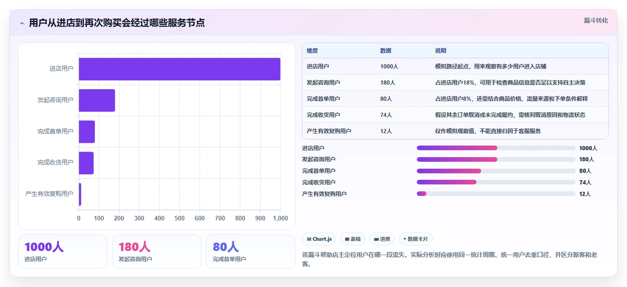Click the 产生有效复购用户 bar in the chart
The height and width of the screenshot is (287, 627).
coord(80,194)
